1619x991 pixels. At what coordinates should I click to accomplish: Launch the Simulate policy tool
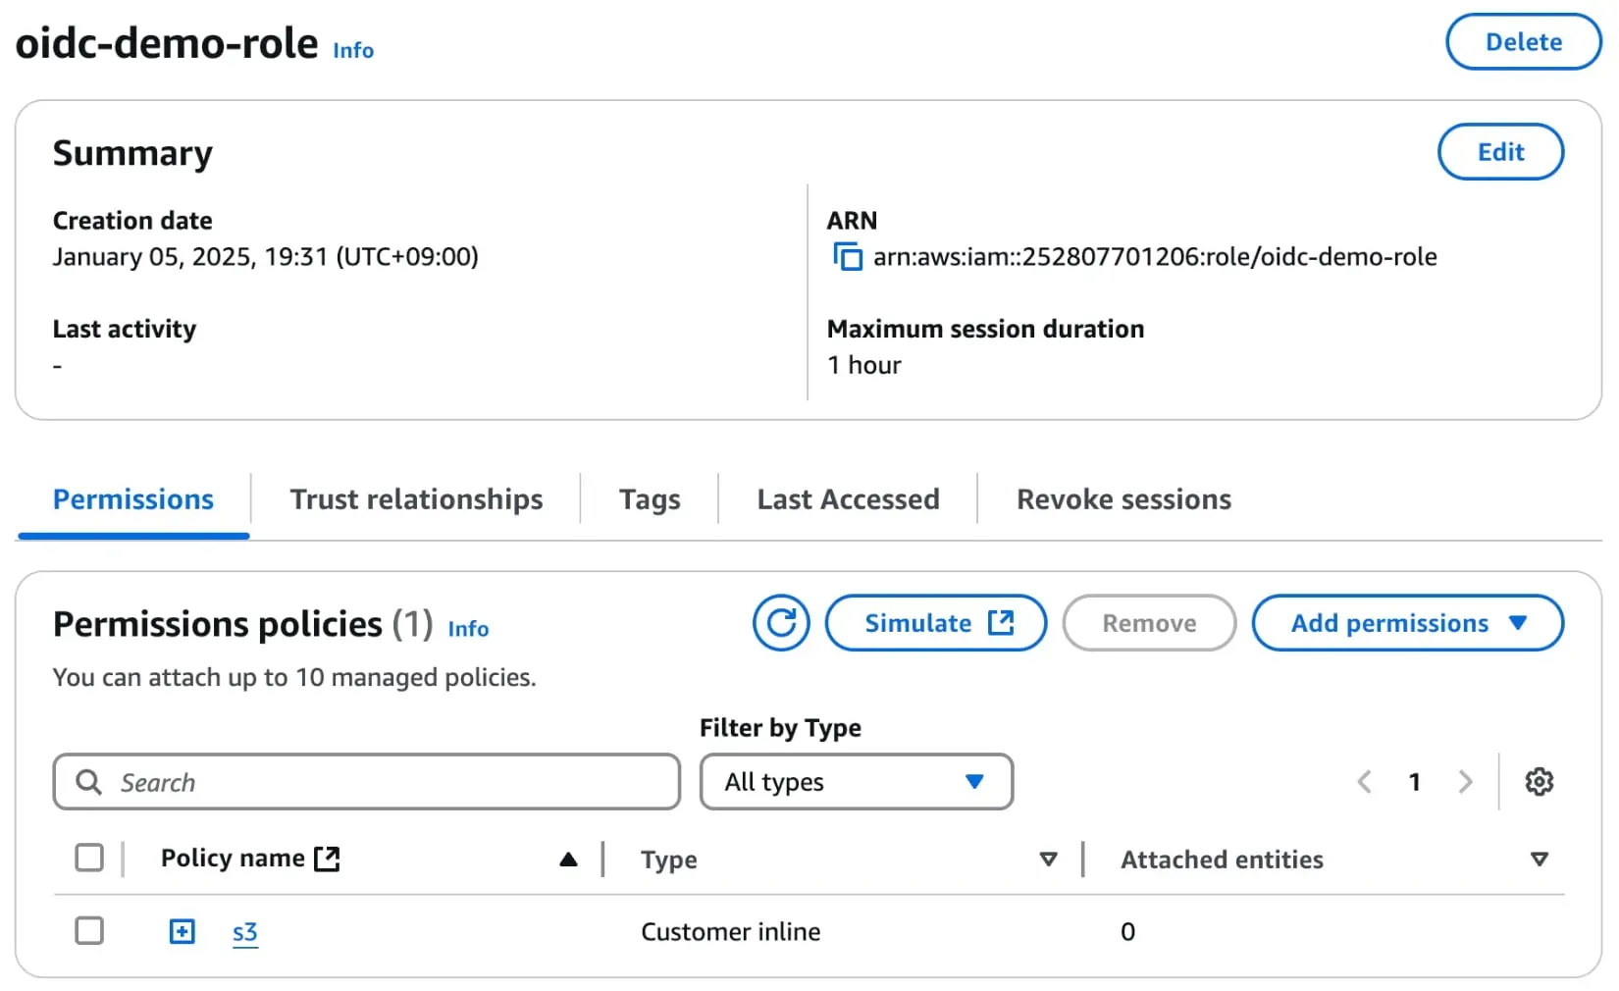pyautogui.click(x=936, y=623)
